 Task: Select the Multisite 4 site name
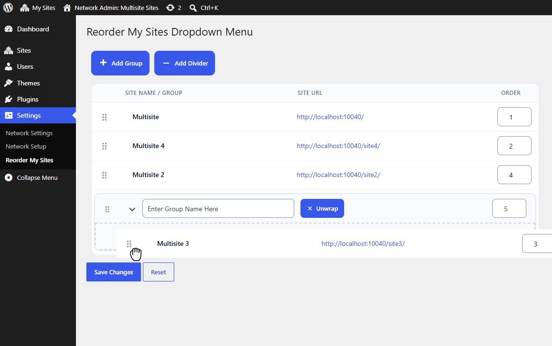tap(149, 146)
